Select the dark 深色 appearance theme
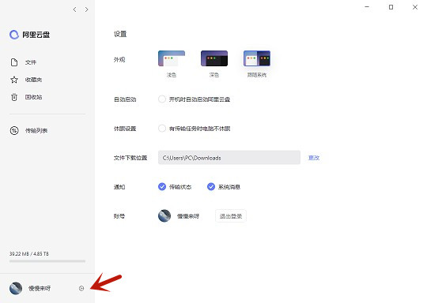Screen dimensions: 427x303 point(214,58)
